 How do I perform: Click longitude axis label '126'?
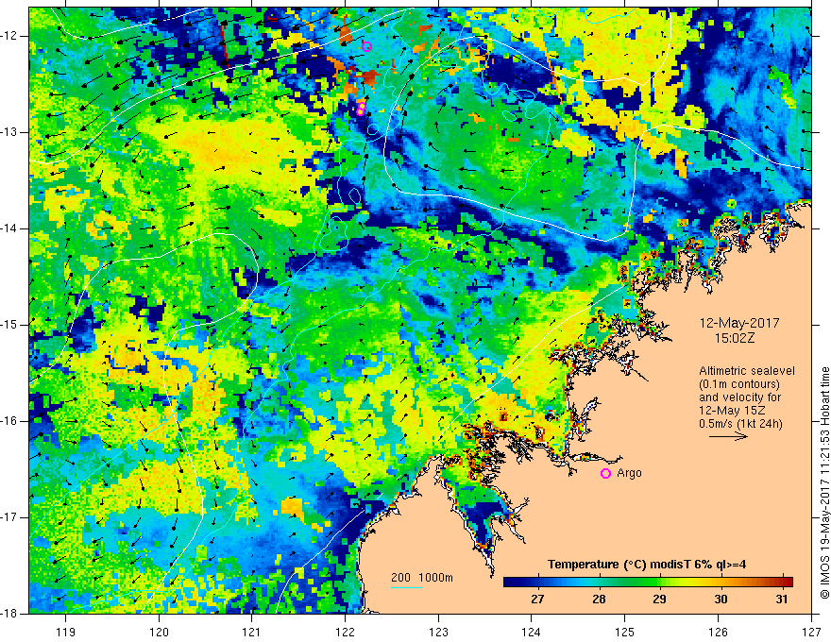(718, 632)
